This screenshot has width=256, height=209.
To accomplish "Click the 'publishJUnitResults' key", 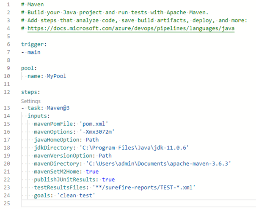I will (64, 180).
